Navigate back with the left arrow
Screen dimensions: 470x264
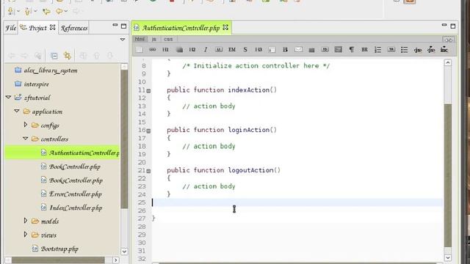click(x=59, y=12)
